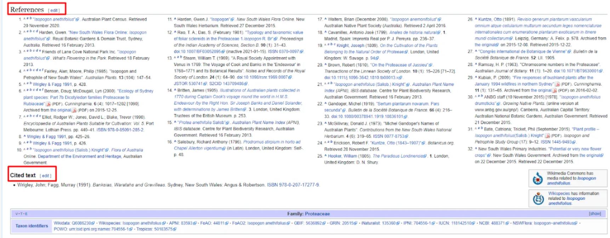Image resolution: width=610 pixels, height=238 pixels.
Task: Open "Wrigley & Fagg 1991" in reference 5
Action: 52,84
